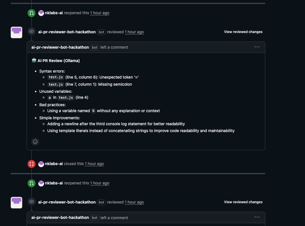305x226 pixels.
Task: Click nklabs-ai's avatar in the top reopened event
Action: click(41, 13)
